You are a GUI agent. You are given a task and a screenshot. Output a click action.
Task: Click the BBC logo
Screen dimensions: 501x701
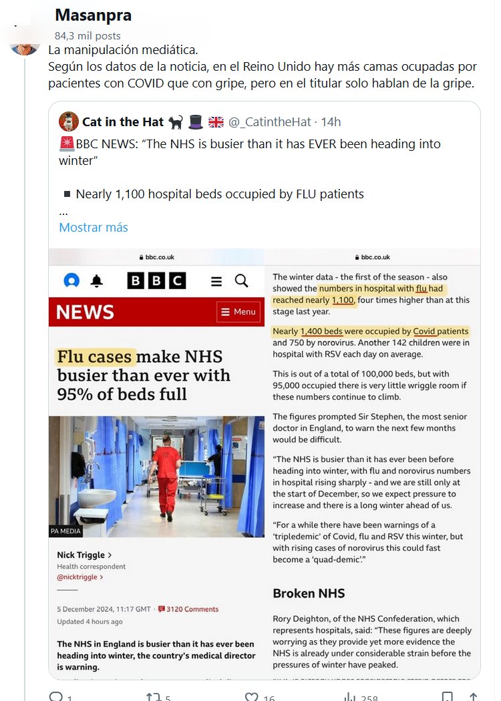(x=156, y=281)
